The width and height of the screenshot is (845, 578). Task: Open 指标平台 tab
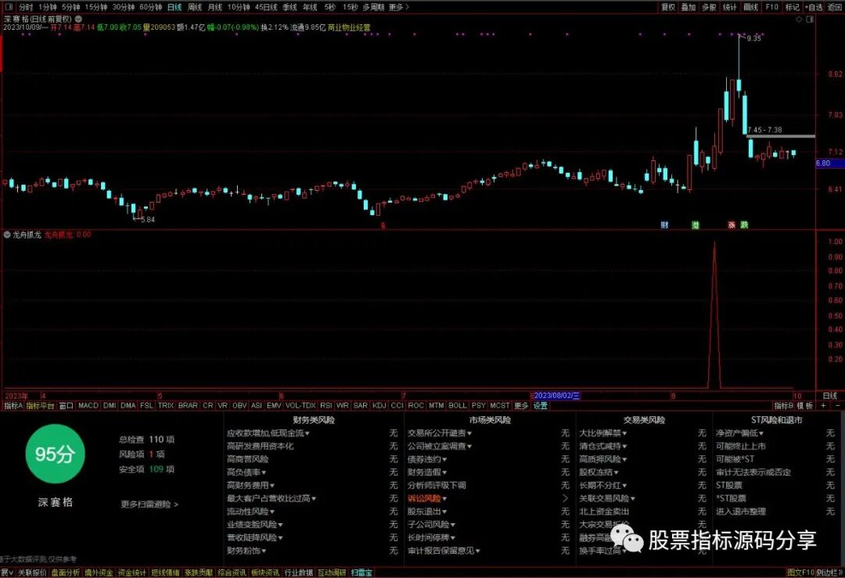(41, 406)
